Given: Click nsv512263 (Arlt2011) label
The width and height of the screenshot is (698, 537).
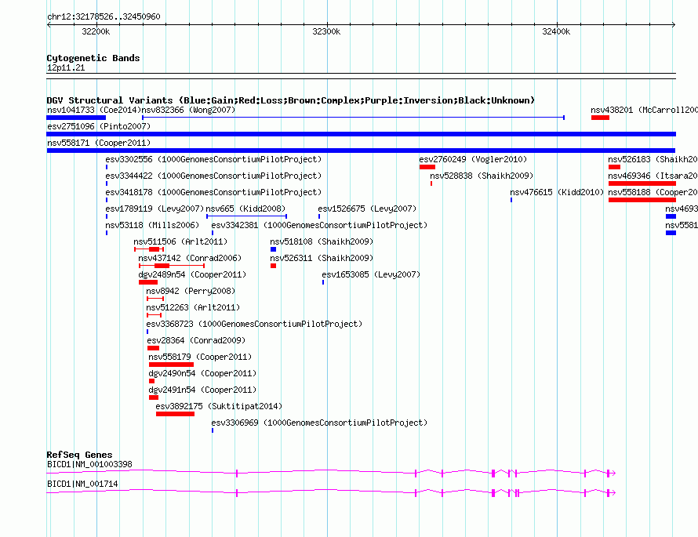Looking at the screenshot, I should click(193, 307).
